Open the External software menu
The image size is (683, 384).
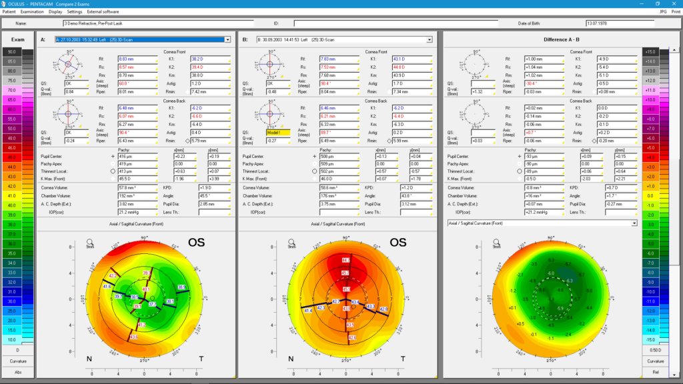[x=103, y=11]
